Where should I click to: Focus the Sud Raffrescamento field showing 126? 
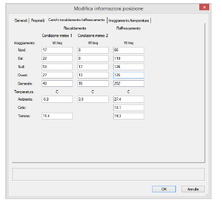pos(129,67)
